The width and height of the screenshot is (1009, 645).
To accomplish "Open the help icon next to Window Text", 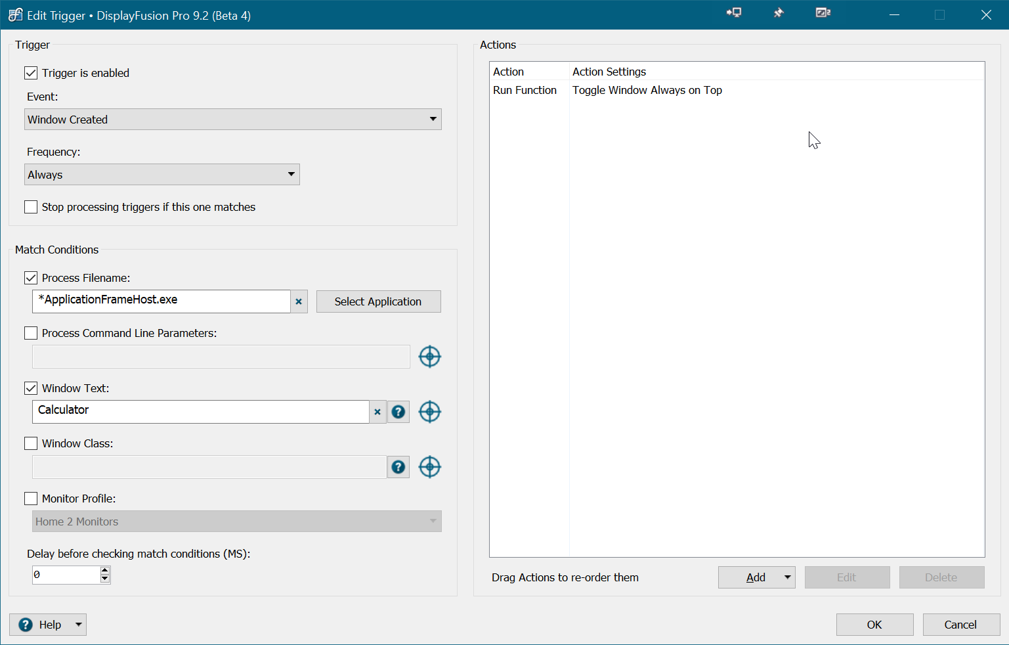I will [x=398, y=412].
